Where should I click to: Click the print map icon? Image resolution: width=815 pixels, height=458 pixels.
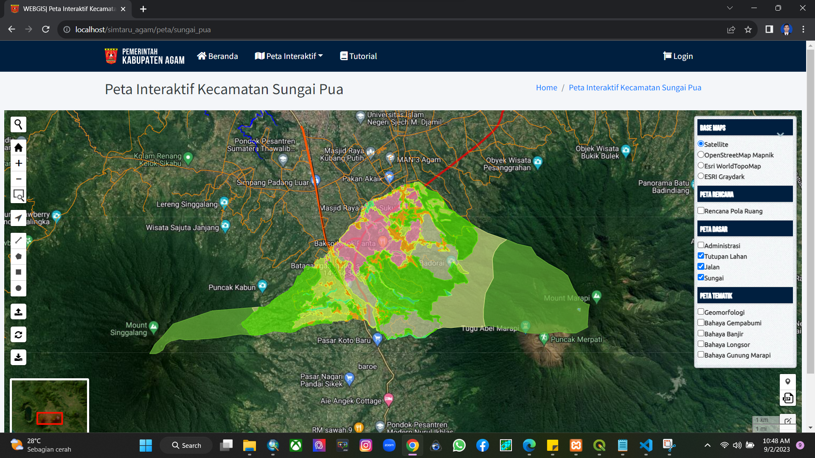[x=788, y=398]
